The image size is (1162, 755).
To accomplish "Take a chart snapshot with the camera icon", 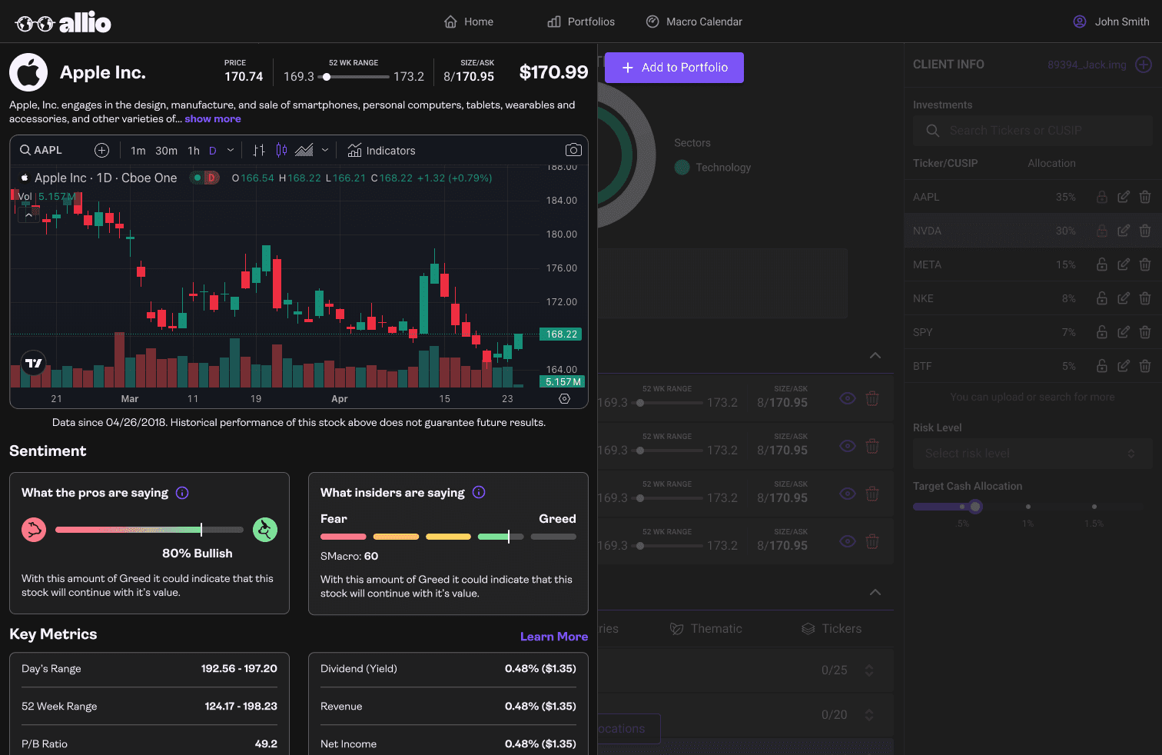I will (573, 150).
